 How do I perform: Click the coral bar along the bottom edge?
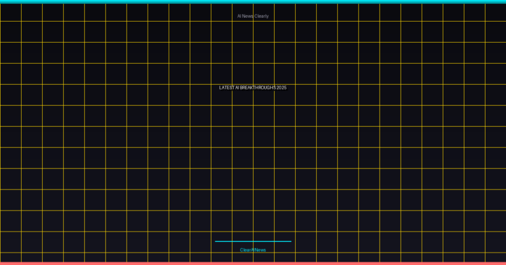253,263
